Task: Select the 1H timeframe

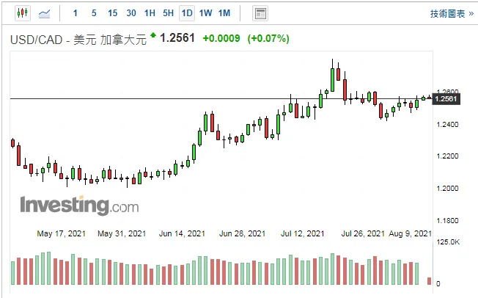Action: tap(150, 13)
